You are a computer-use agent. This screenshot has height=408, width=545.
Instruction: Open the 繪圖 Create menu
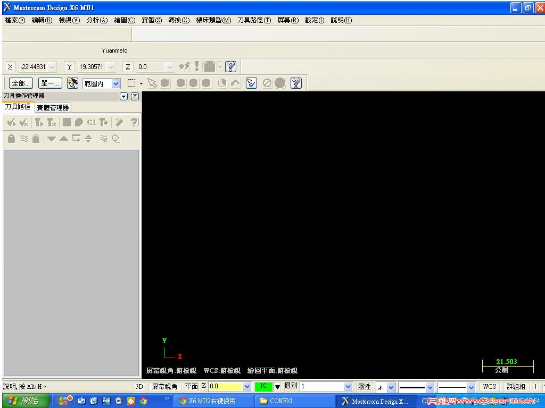pos(125,20)
